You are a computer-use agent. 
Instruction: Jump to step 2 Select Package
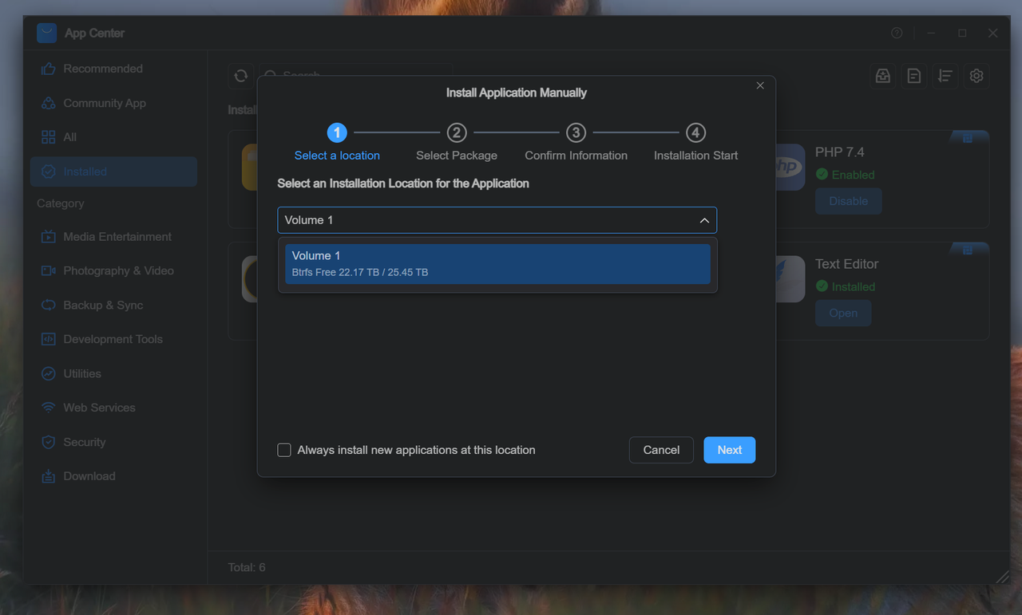(457, 144)
